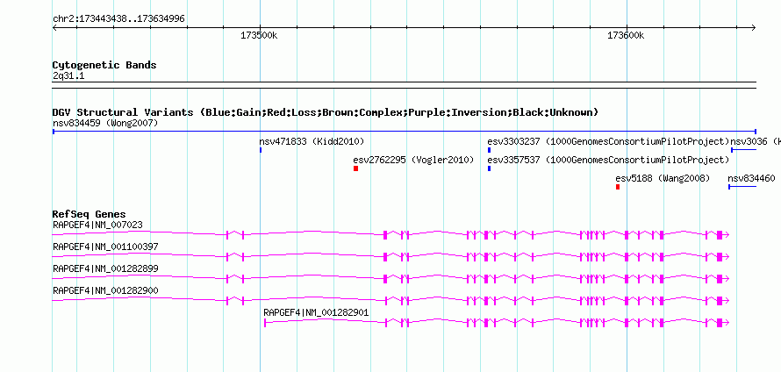Click the blue esv3303237 gain marker

point(489,150)
